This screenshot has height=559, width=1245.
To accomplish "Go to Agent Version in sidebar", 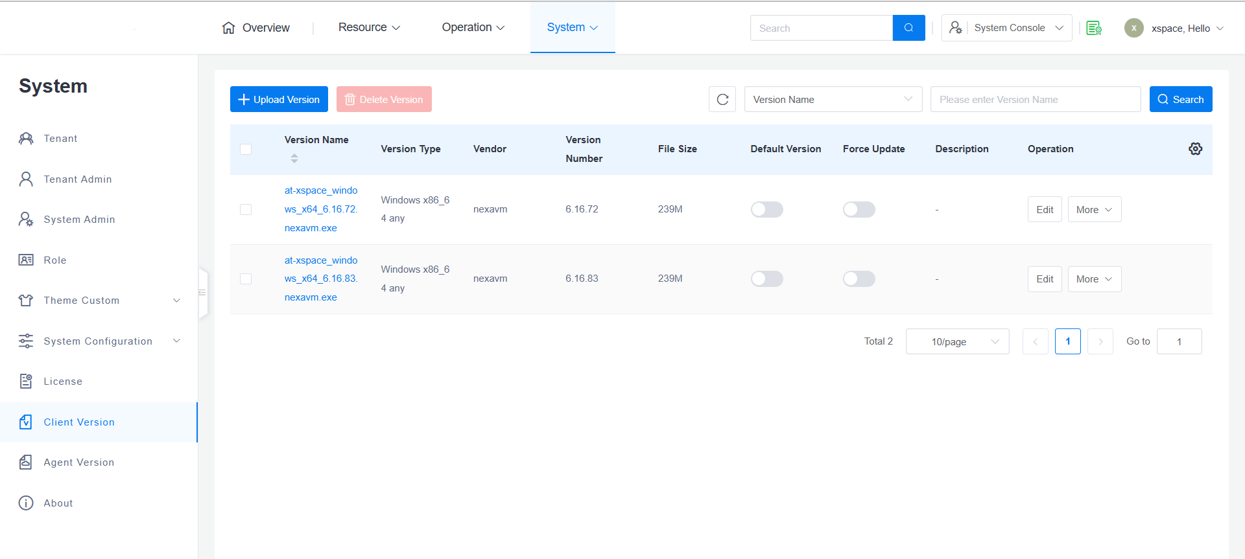I will tap(78, 462).
